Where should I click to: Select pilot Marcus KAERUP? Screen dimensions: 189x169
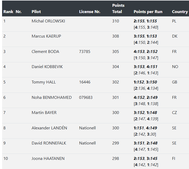(46, 36)
